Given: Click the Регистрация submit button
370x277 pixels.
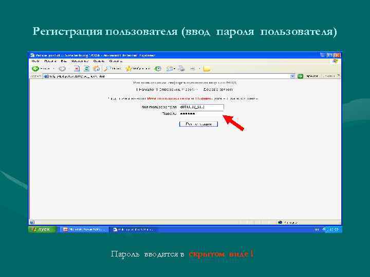Looking at the screenshot, I should point(198,124).
